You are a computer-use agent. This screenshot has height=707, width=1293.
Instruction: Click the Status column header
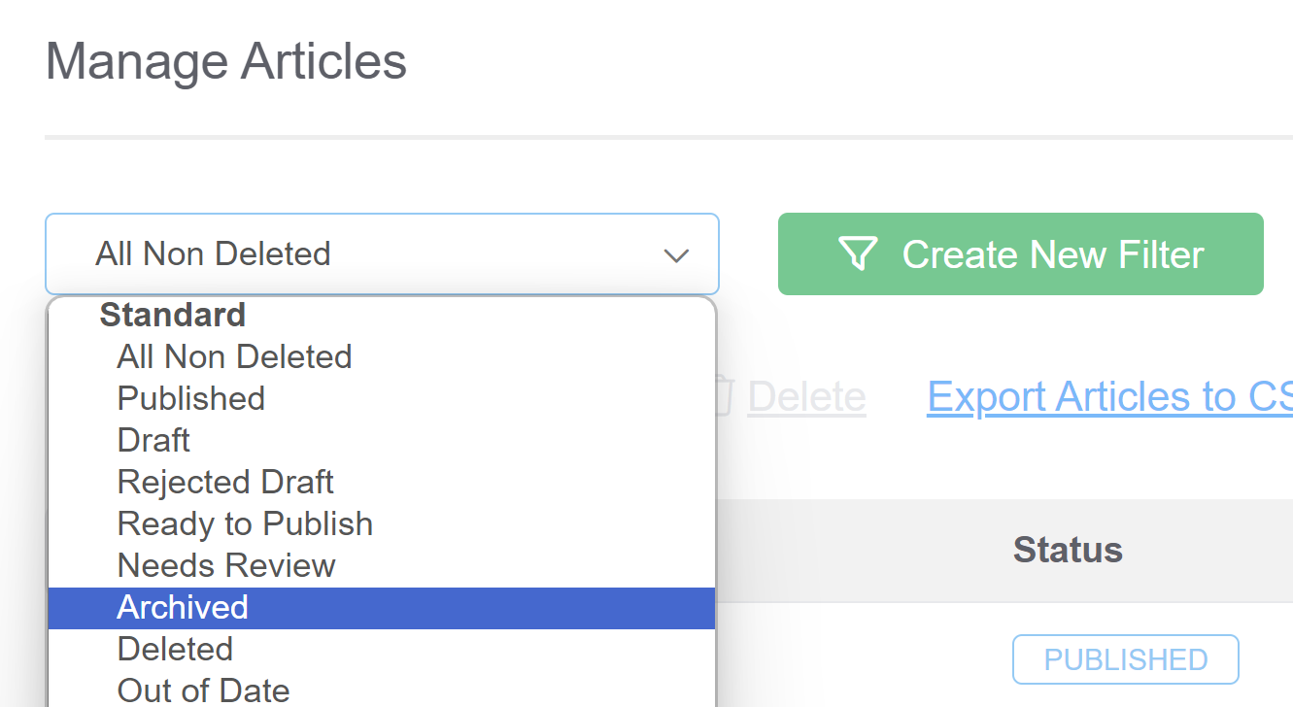pyautogui.click(x=1068, y=550)
